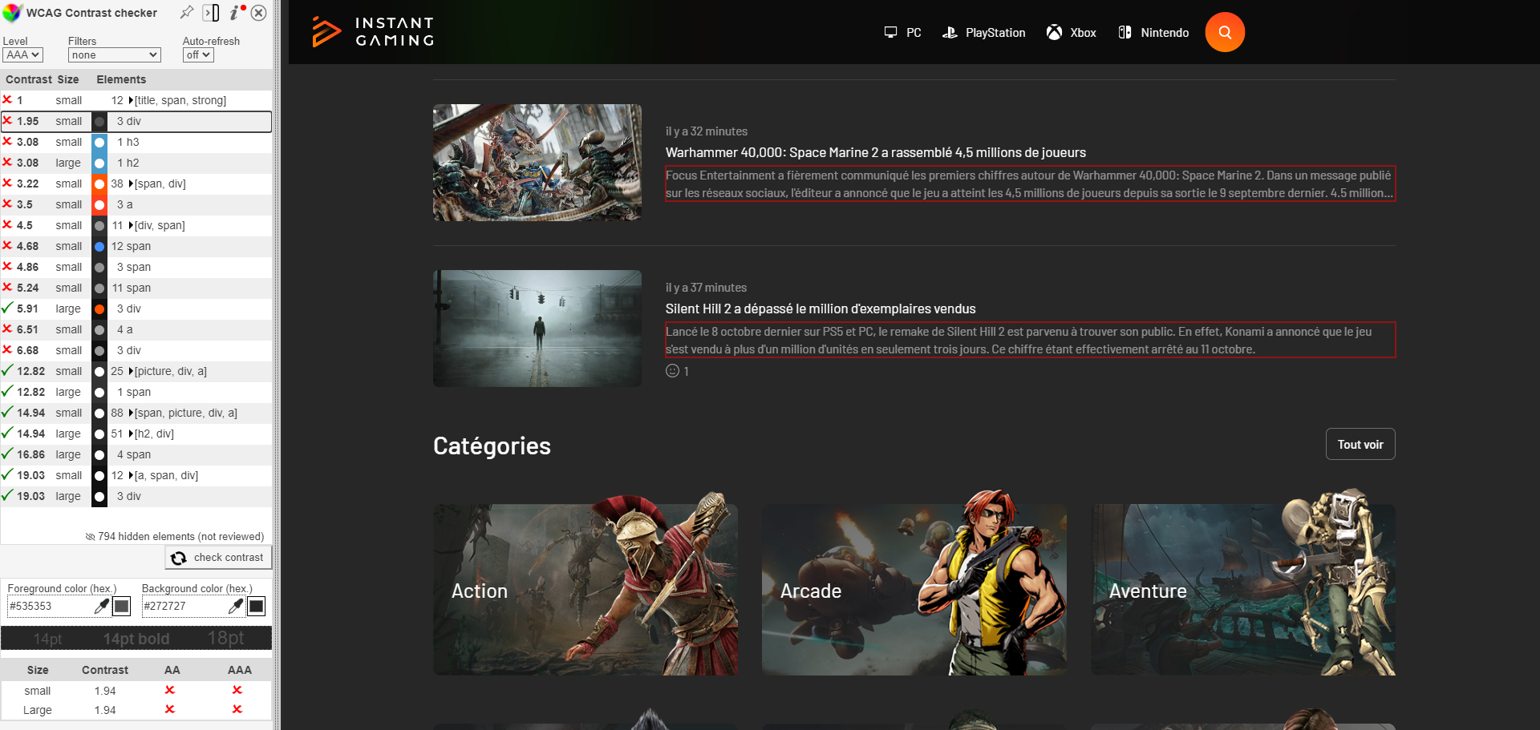Use the foreground color eyedropper
This screenshot has width=1540, height=730.
102,606
